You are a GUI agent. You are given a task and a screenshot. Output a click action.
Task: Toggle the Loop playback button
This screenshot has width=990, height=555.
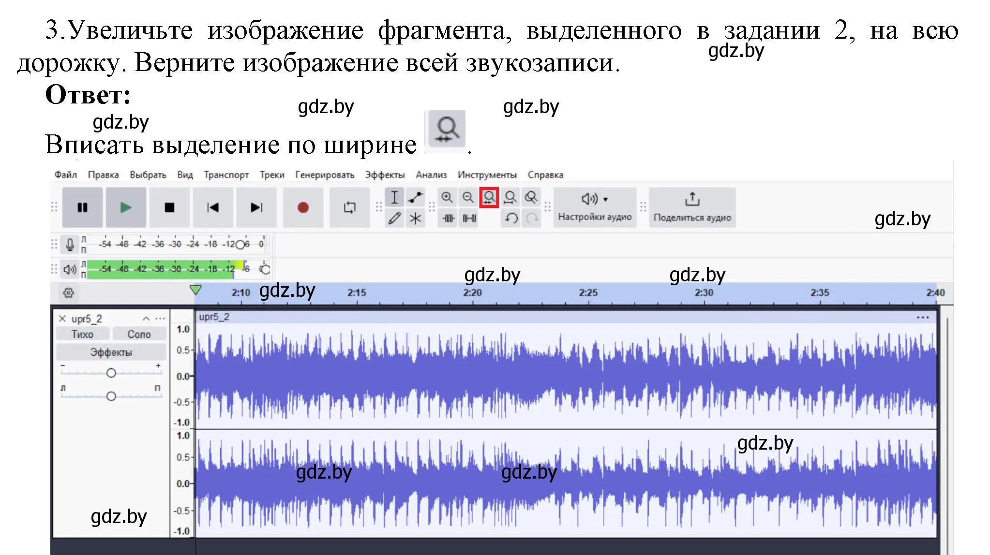point(349,207)
